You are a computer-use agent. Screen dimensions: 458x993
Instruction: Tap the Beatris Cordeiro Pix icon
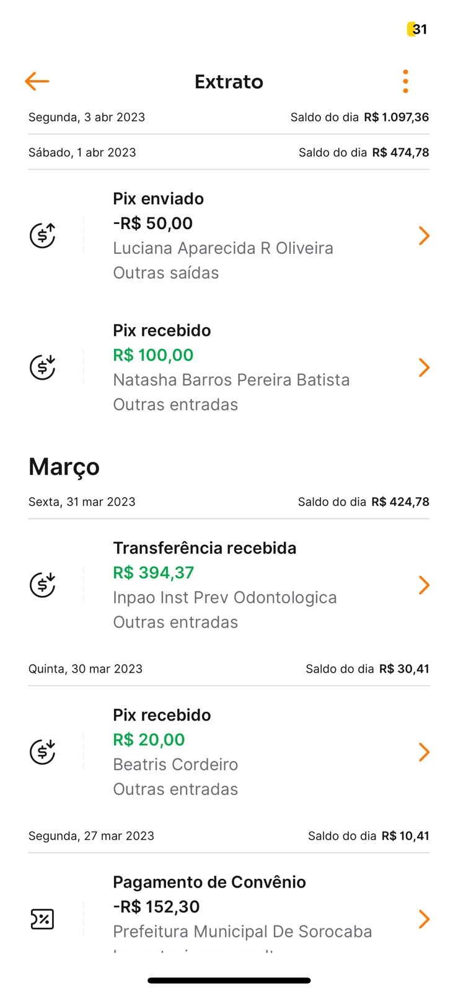tap(43, 752)
